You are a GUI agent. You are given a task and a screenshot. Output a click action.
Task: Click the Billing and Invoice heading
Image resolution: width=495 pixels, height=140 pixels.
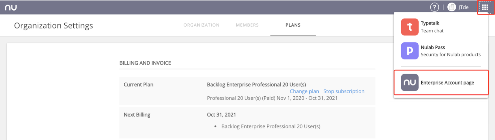145,63
